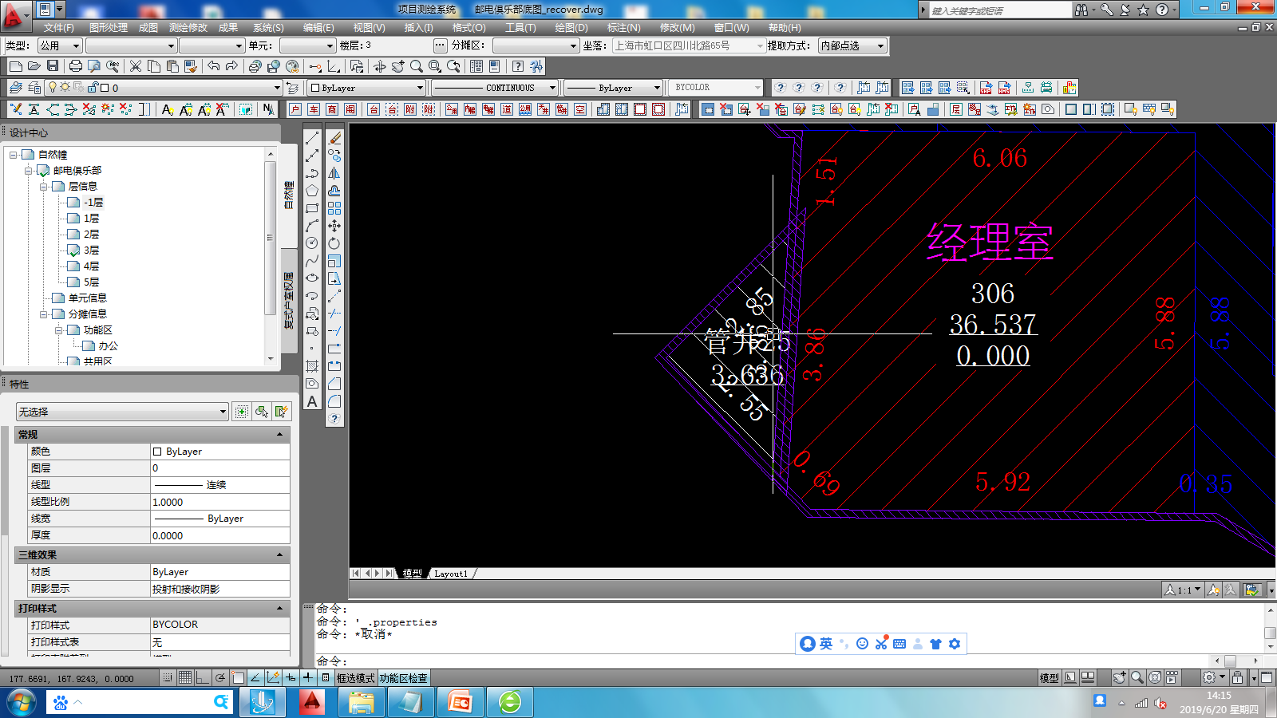The width and height of the screenshot is (1277, 718).
Task: Save the drawing with the floppy icon
Action: click(x=53, y=66)
